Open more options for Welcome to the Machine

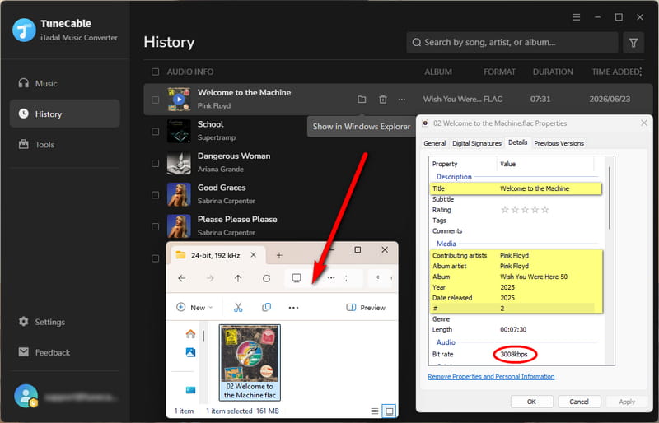click(x=402, y=100)
